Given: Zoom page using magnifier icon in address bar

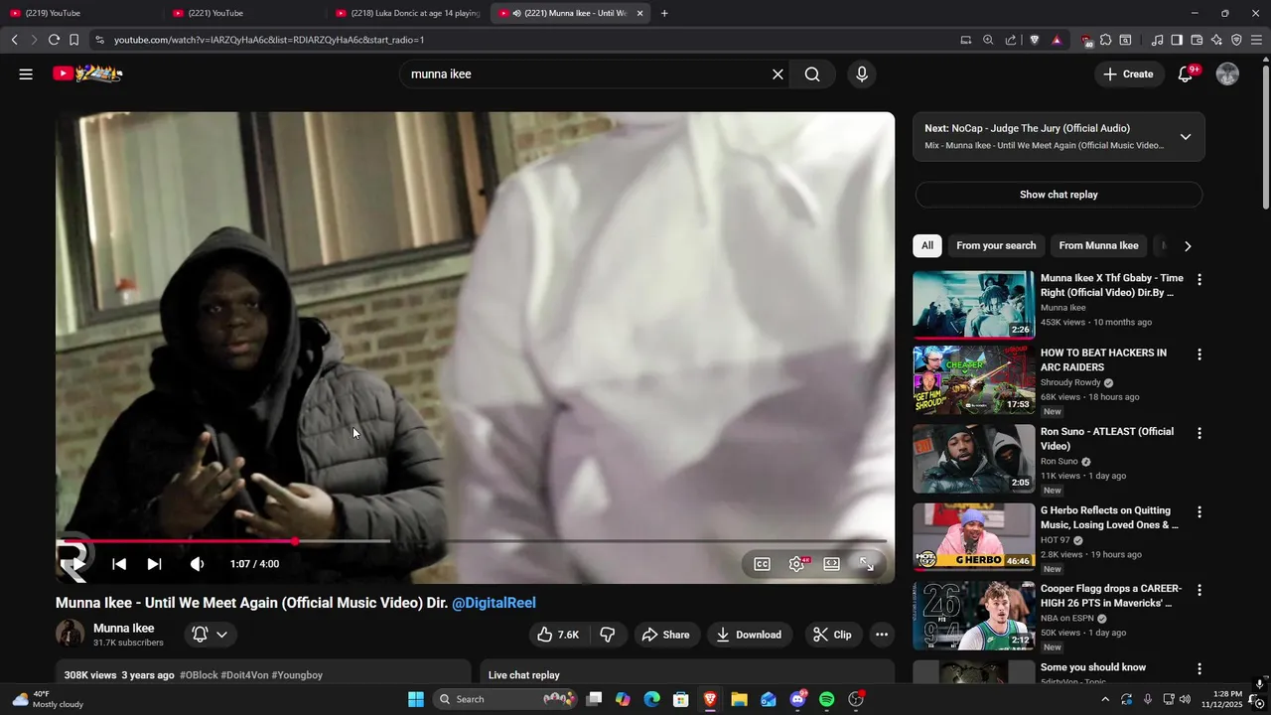Looking at the screenshot, I should click(x=988, y=40).
